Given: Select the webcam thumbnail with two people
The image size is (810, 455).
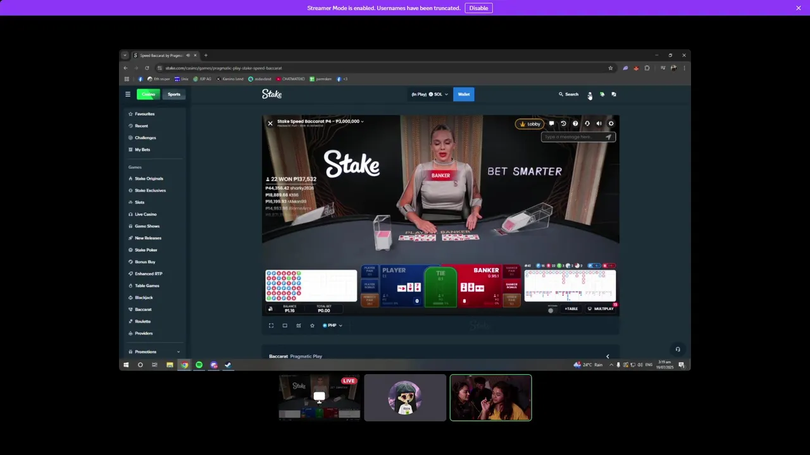Looking at the screenshot, I should pyautogui.click(x=490, y=397).
